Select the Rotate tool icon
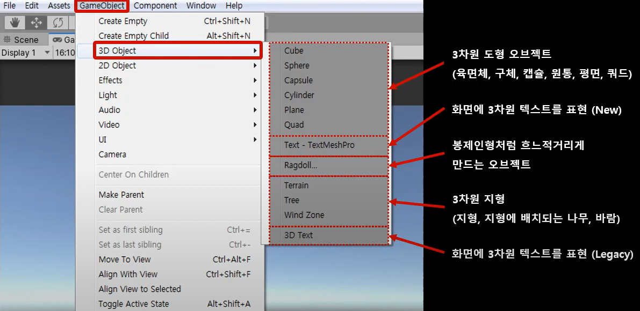The width and height of the screenshot is (640, 311). [57, 23]
